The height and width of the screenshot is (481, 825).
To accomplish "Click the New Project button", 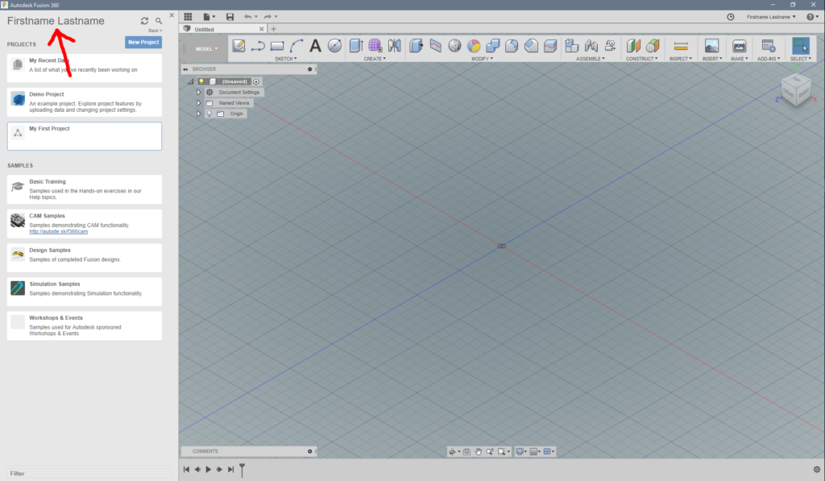I will (143, 42).
